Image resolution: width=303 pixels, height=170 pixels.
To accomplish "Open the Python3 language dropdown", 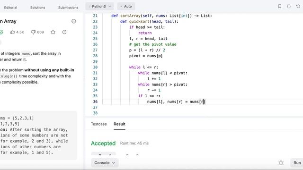I will tap(100, 6).
